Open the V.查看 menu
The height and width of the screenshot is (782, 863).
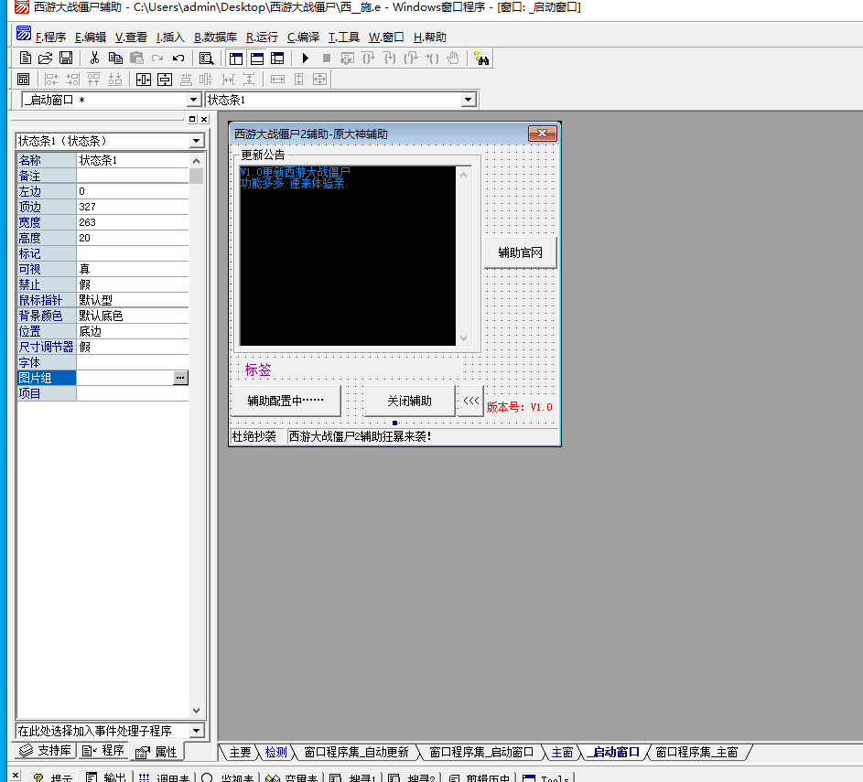tap(131, 37)
